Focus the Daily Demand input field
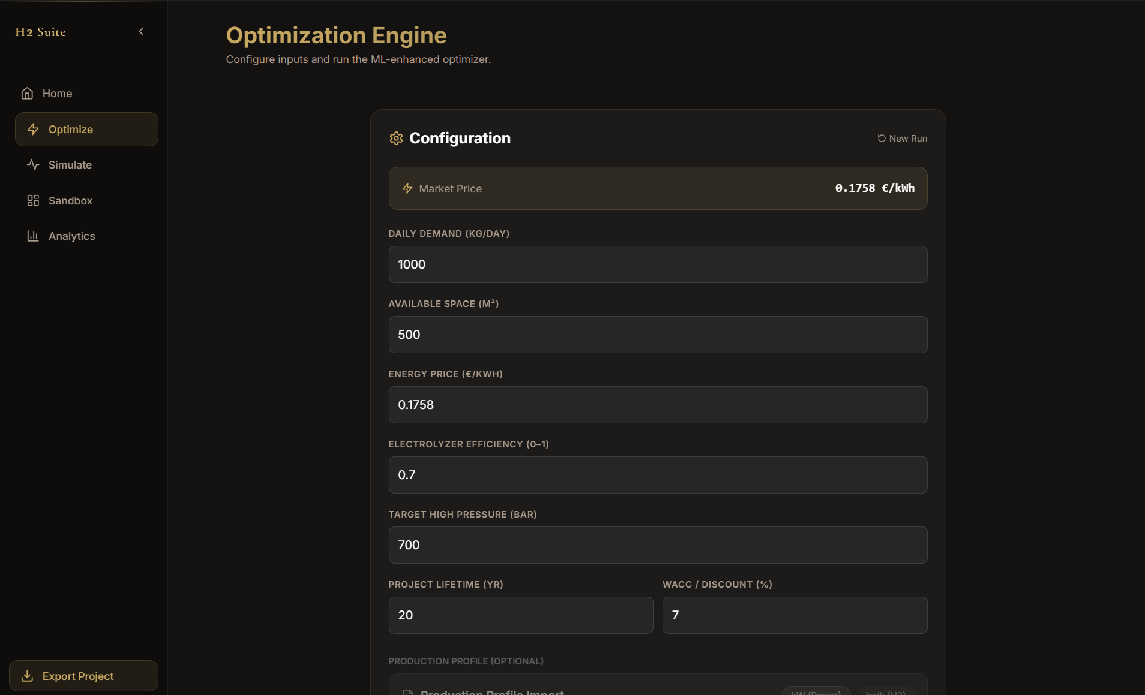This screenshot has width=1145, height=695. point(658,264)
